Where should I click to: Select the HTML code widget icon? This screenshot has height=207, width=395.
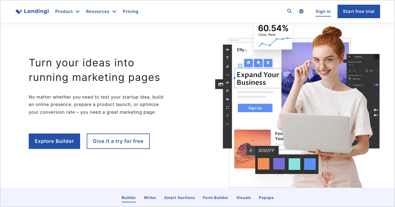(227, 124)
